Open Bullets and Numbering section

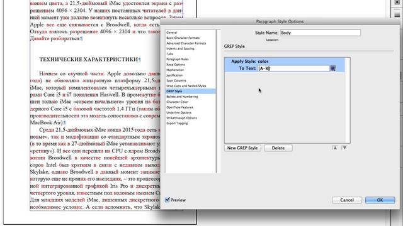[182, 97]
